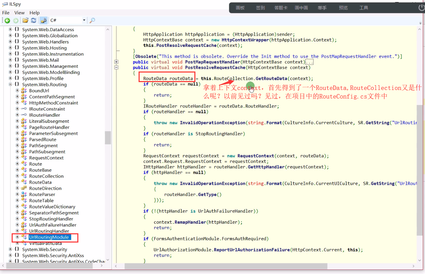Click the IRouteConstraint interface icon

click(x=24, y=109)
